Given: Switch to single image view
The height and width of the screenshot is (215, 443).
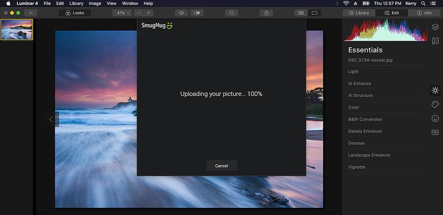Looking at the screenshot, I should click(315, 13).
